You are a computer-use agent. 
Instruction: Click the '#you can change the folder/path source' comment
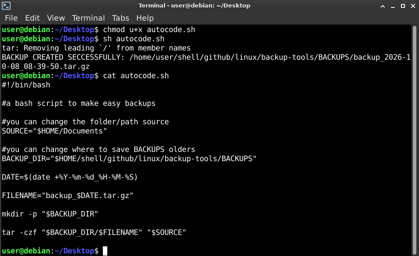pyautogui.click(x=85, y=122)
